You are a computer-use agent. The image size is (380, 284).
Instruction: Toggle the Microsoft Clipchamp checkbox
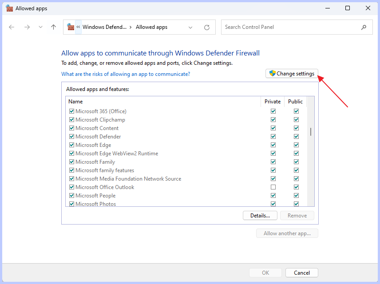coord(71,119)
